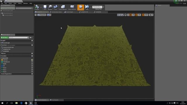The width and height of the screenshot is (187, 105).
Task: Select the scale transform tool
Action: [123, 15]
